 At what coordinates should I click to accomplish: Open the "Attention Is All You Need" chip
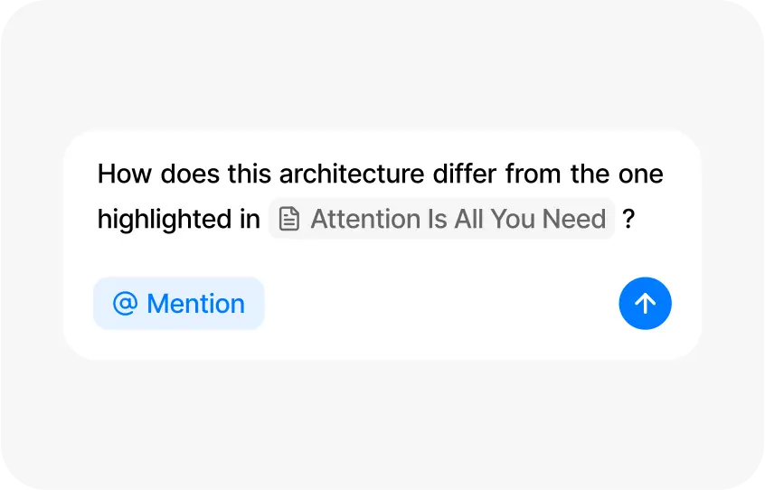coord(441,219)
